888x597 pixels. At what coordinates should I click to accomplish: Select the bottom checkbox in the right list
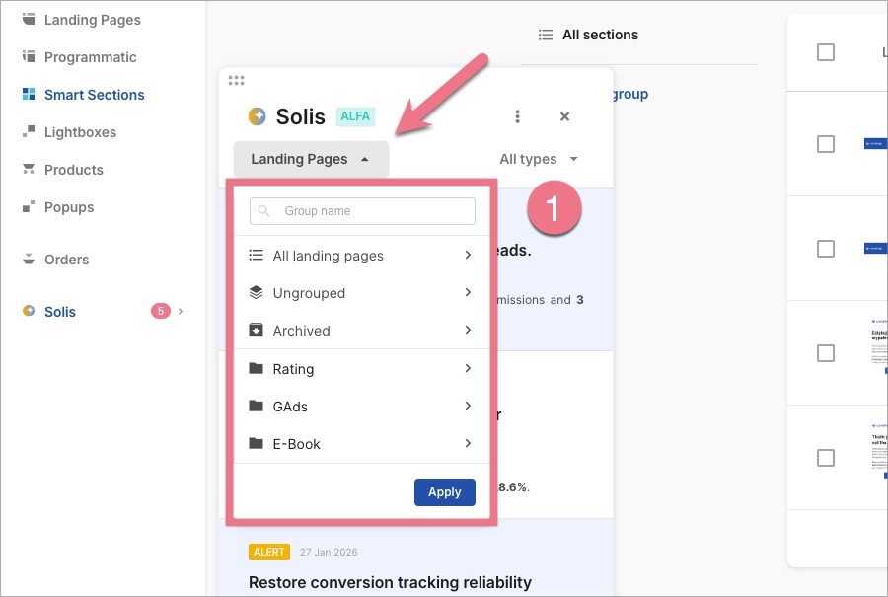coord(825,457)
